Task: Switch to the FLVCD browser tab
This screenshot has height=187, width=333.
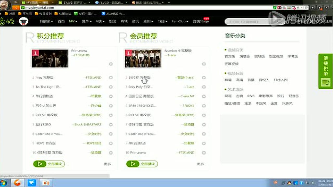Action: pyautogui.click(x=111, y=2)
